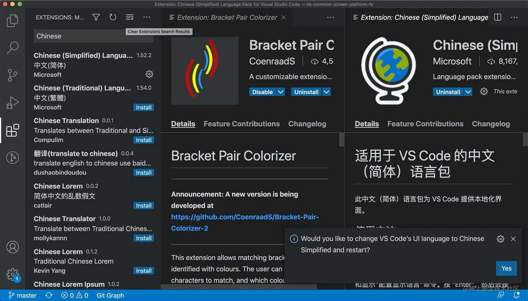Install Chinese Lorem by catlair
Image resolution: width=528 pixels, height=301 pixels.
(x=144, y=205)
